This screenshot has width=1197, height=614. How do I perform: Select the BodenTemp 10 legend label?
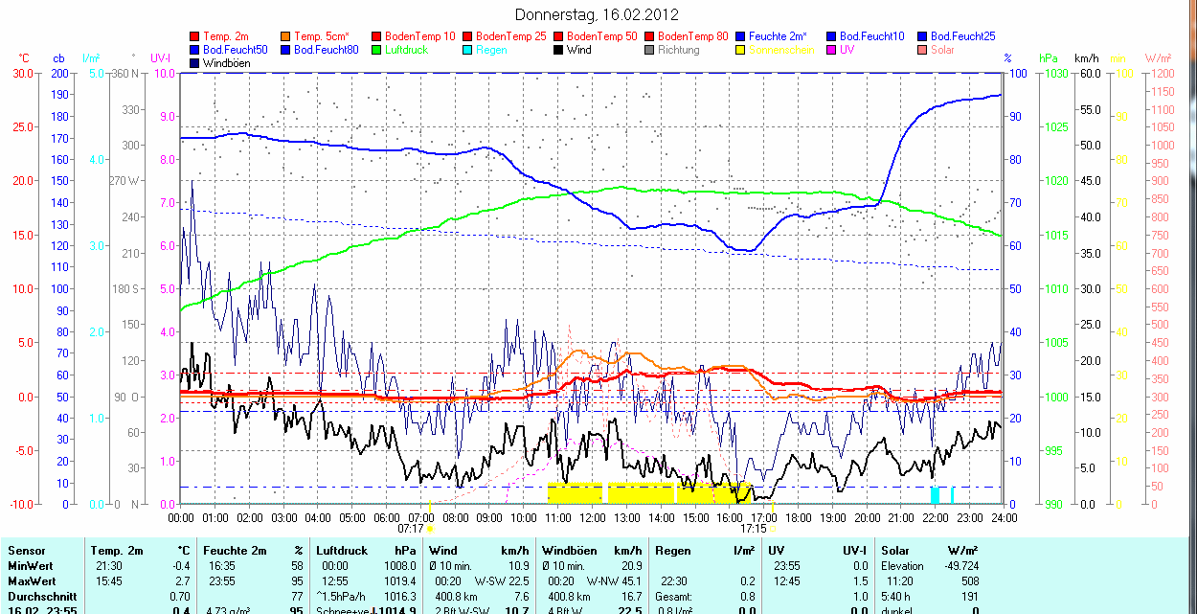420,36
